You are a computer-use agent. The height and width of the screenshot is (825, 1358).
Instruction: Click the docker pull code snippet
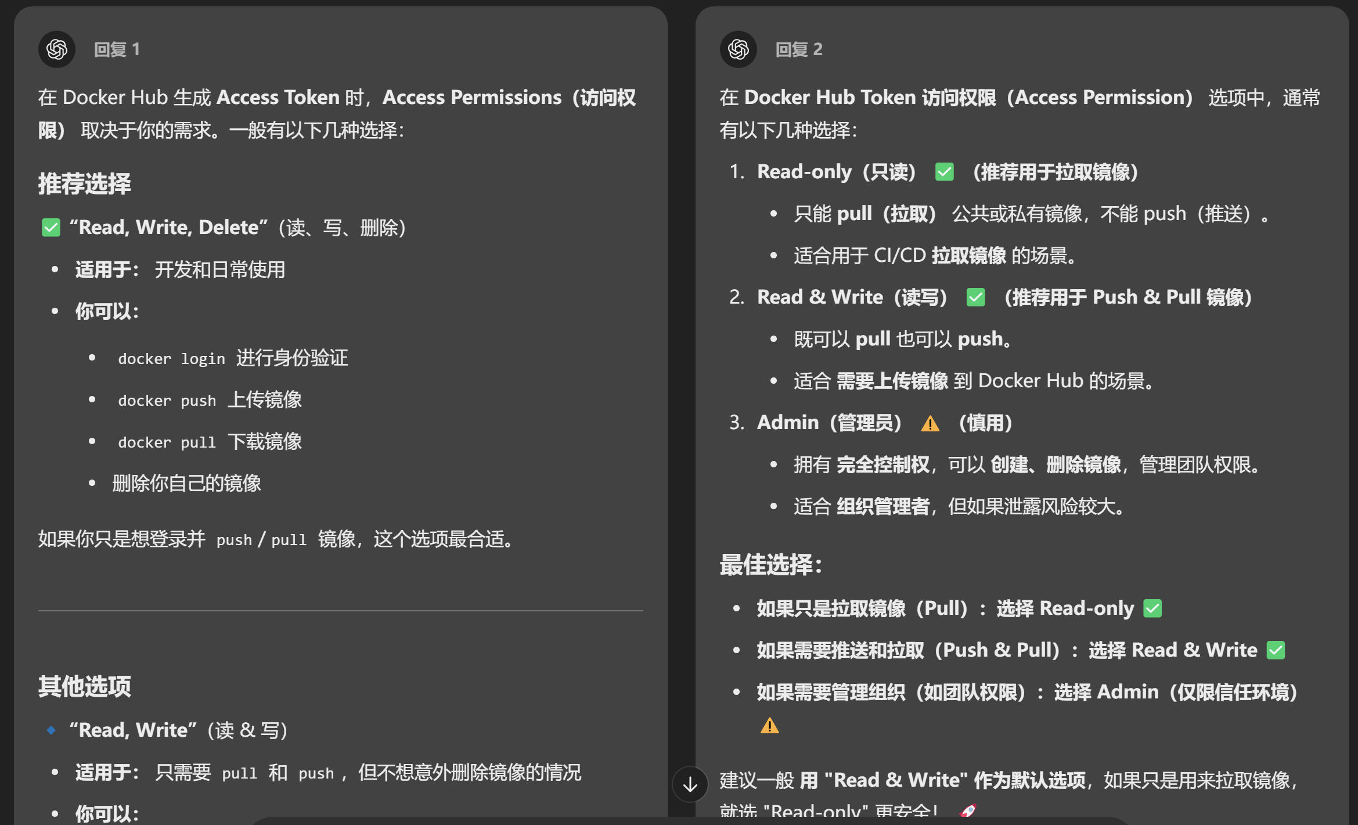click(x=167, y=442)
